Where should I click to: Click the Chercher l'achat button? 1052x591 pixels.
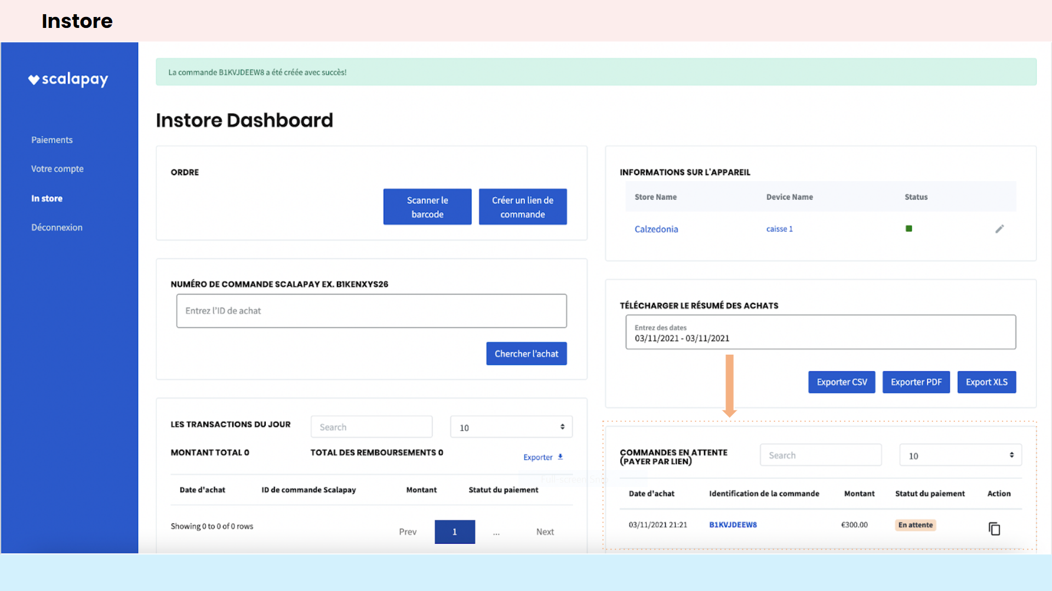(526, 354)
